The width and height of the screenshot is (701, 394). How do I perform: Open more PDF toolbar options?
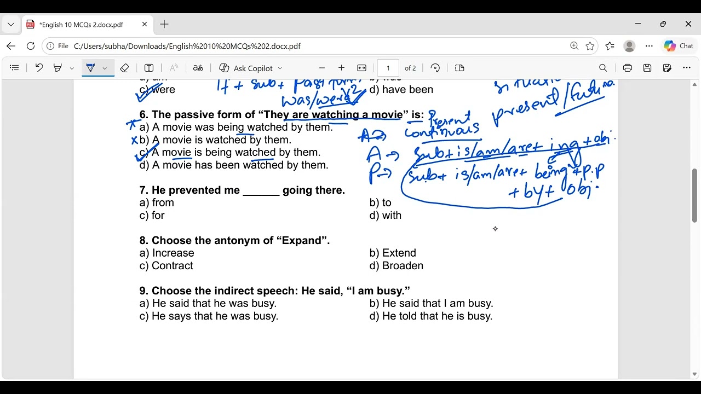click(x=687, y=68)
